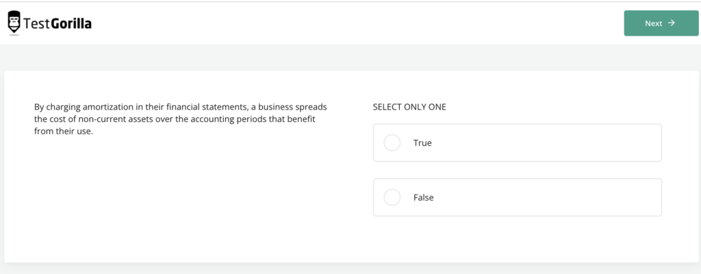Image resolution: width=701 pixels, height=274 pixels.
Task: Click the "True" answer label text
Action: pyautogui.click(x=422, y=143)
